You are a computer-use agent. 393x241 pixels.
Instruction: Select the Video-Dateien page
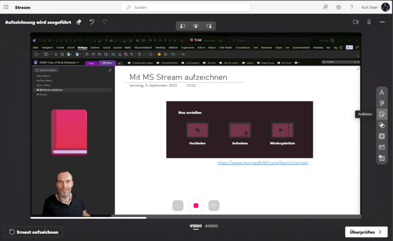(x=43, y=76)
